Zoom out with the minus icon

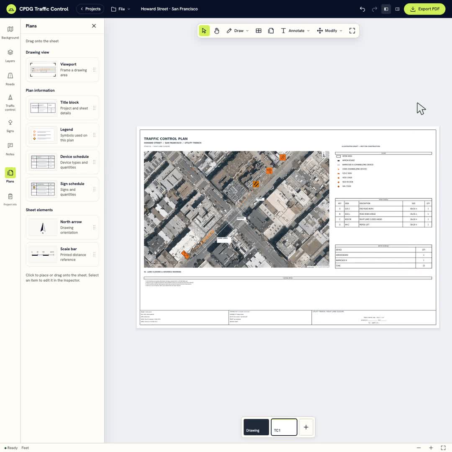point(419,448)
